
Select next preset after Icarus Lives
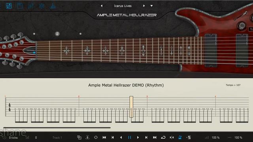[144, 6]
